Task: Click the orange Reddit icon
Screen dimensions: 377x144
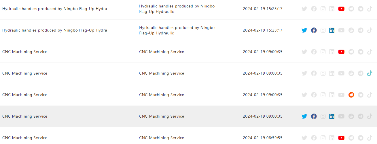Action: [351, 95]
